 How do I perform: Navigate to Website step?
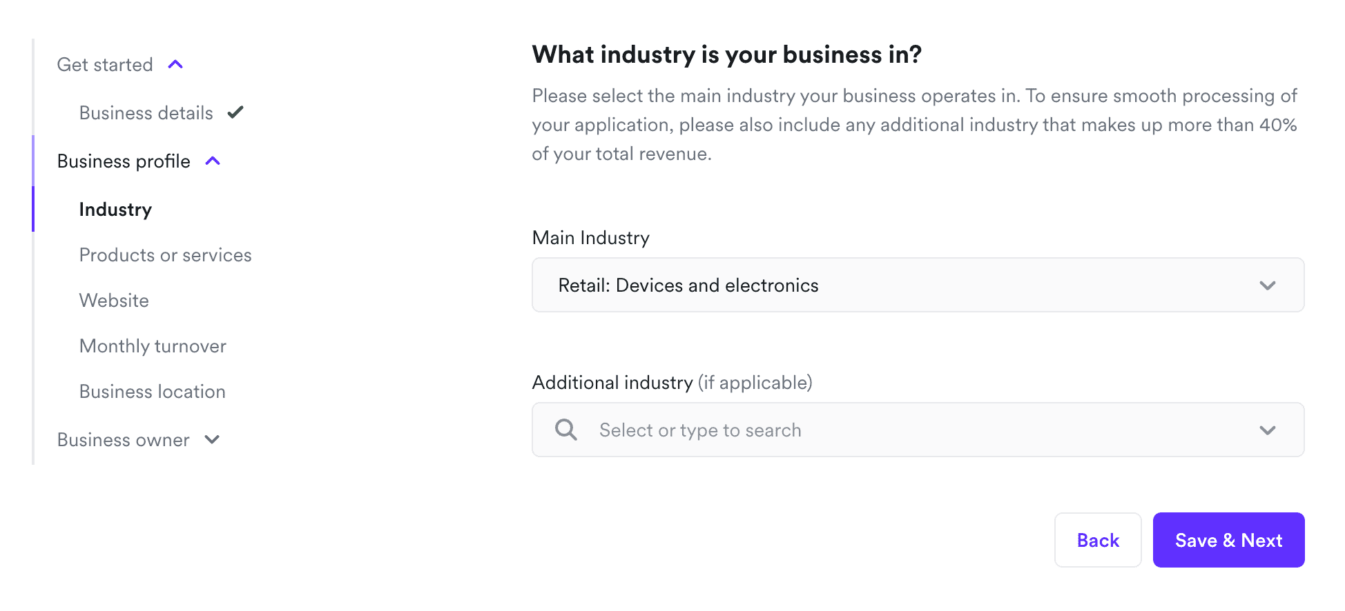pyautogui.click(x=114, y=301)
